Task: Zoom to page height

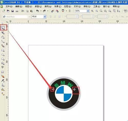Action: point(119,11)
